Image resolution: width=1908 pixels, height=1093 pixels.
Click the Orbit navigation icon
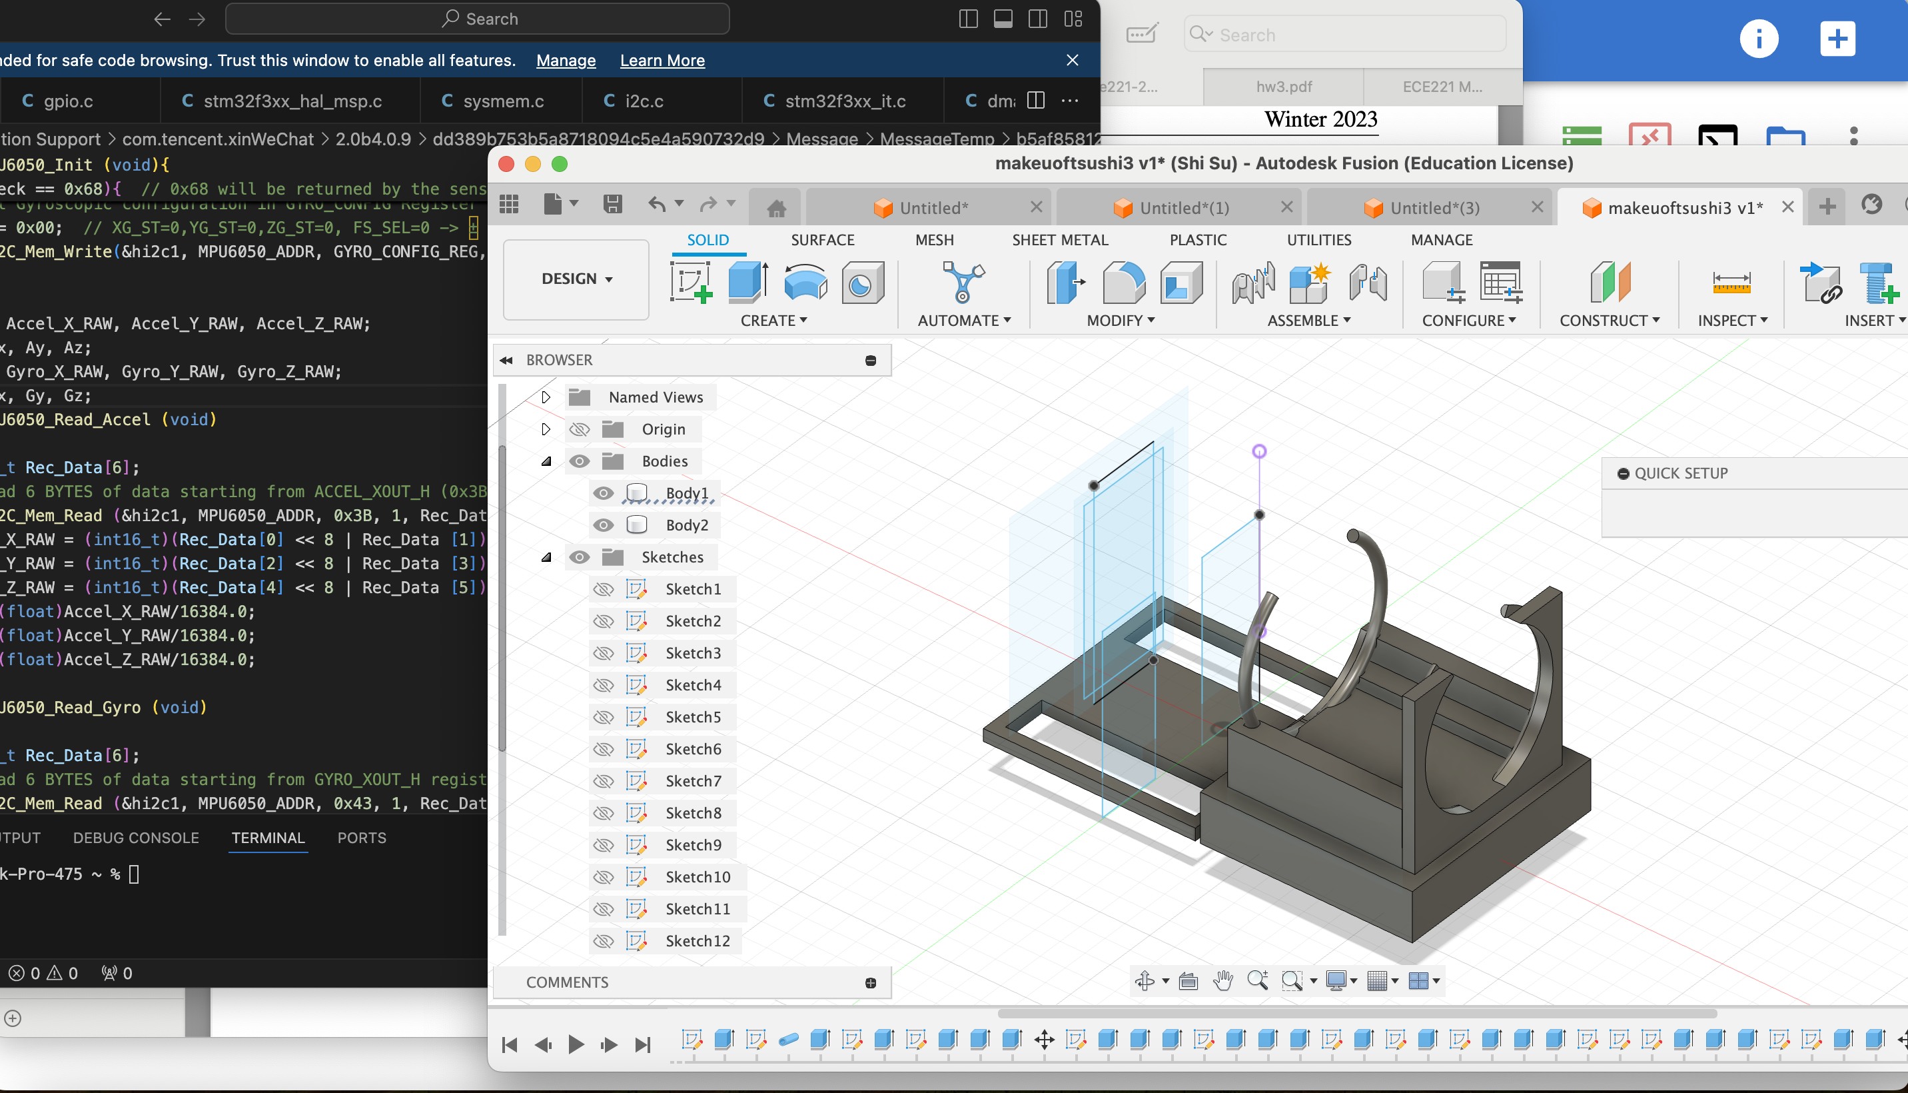tap(1144, 980)
